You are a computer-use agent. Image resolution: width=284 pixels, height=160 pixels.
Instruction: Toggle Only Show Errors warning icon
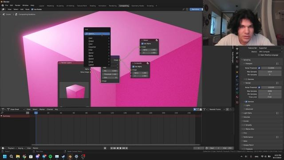click(201, 109)
